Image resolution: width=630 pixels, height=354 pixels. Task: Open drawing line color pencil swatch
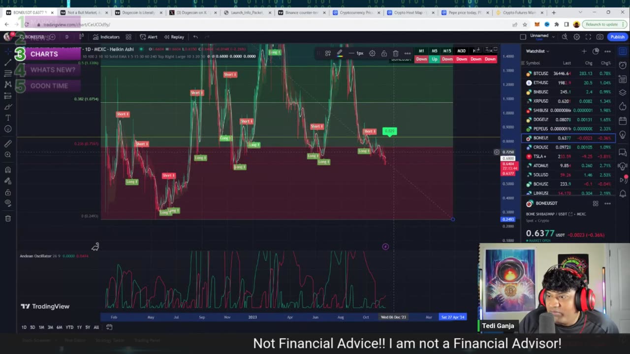(340, 53)
